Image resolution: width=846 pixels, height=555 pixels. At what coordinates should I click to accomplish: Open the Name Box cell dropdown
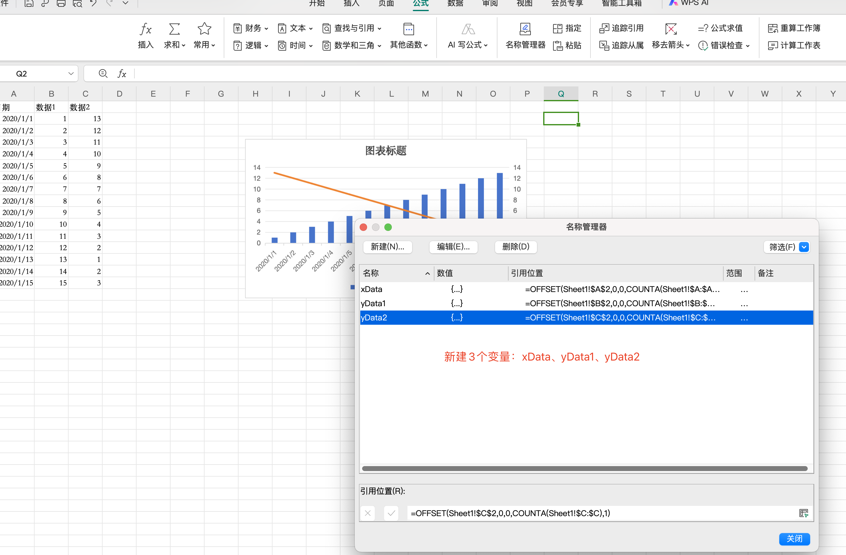[x=71, y=73]
